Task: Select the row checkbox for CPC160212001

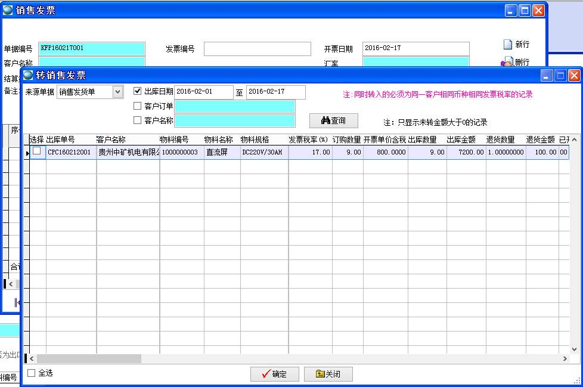Action: click(37, 151)
